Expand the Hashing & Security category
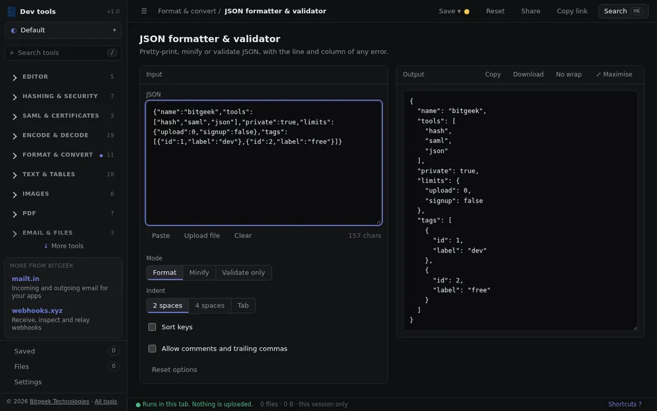This screenshot has height=411, width=657. (63, 96)
